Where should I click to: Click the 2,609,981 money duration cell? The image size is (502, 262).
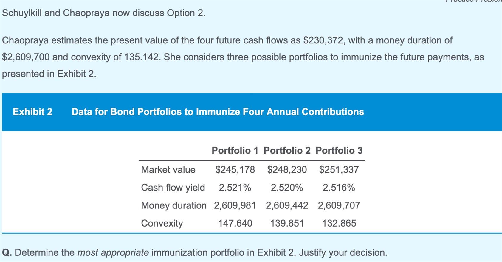click(235, 205)
